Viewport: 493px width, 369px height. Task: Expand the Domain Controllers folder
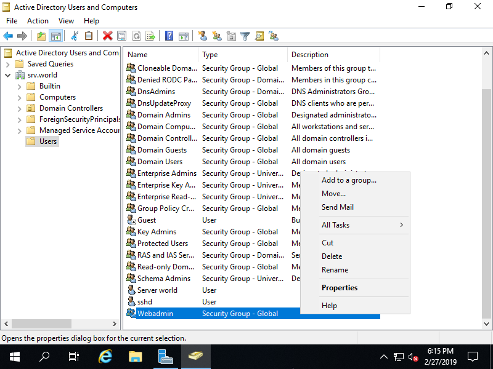pos(18,108)
